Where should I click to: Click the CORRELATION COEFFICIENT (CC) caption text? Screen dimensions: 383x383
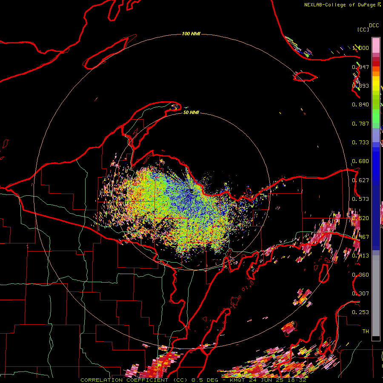[x=134, y=380]
